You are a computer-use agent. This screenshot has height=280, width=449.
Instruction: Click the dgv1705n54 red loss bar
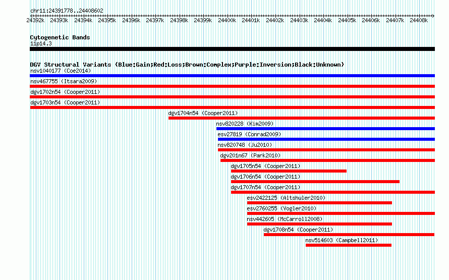289,171
